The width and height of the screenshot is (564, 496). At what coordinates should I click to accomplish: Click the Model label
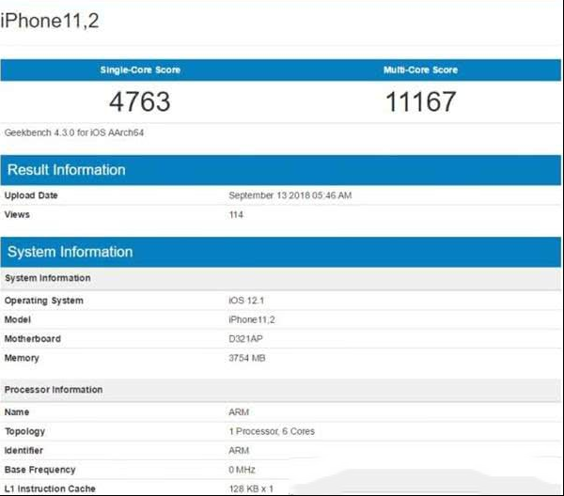(18, 319)
